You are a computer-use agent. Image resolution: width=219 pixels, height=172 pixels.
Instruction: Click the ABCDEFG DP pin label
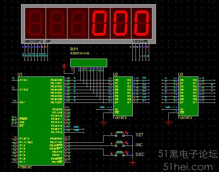pyautogui.click(x=38, y=41)
